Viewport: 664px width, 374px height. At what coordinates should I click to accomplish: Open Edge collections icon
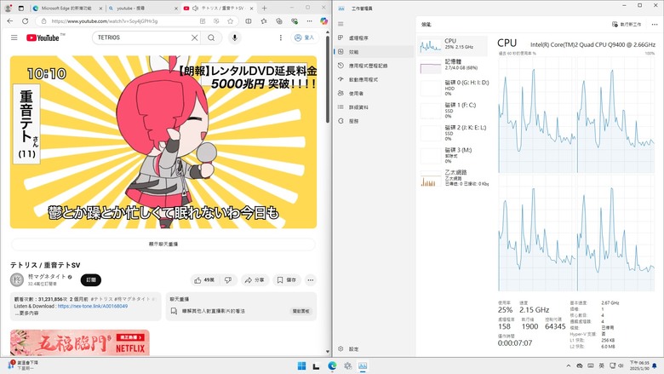(279, 20)
